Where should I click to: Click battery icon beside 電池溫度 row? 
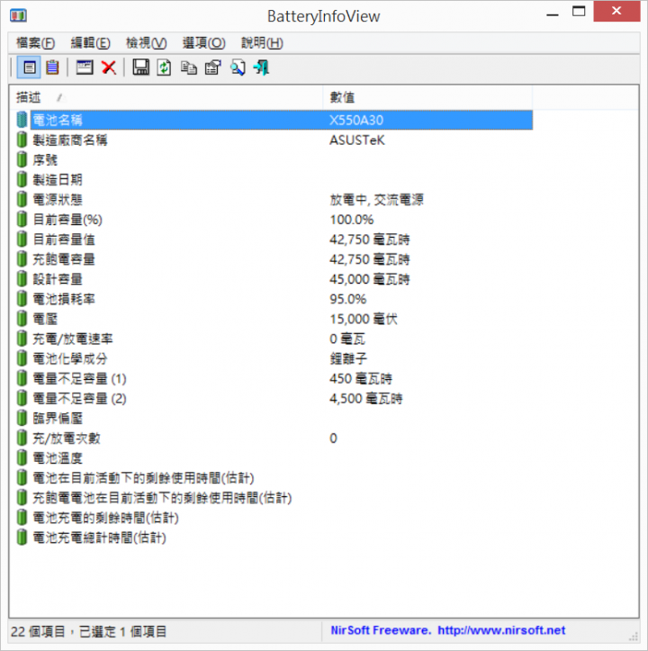pos(22,458)
